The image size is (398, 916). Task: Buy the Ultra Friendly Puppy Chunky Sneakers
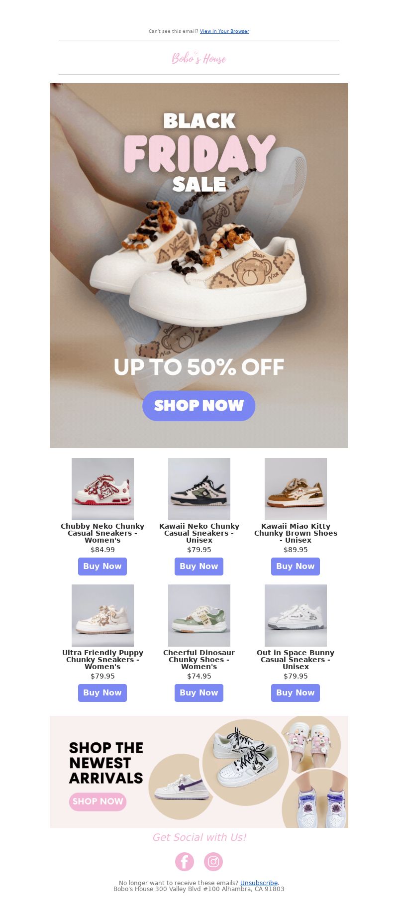click(102, 693)
